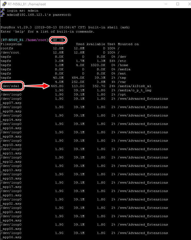This screenshot has width=191, height=240.
Task: Click the '_app01.asp' line
Action: click(x=11, y=195)
